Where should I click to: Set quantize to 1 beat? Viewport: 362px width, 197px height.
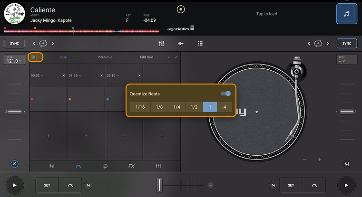(210, 107)
